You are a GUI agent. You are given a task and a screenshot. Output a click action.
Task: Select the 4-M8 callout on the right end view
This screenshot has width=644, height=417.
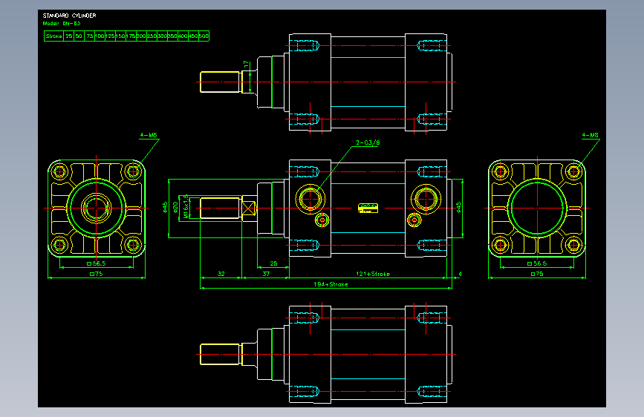tap(590, 135)
